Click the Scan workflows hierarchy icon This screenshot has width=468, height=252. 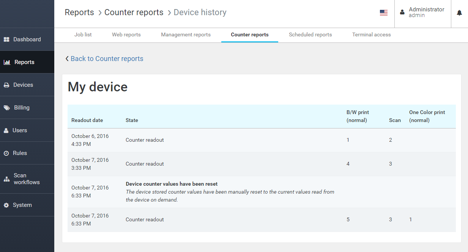tap(6, 179)
